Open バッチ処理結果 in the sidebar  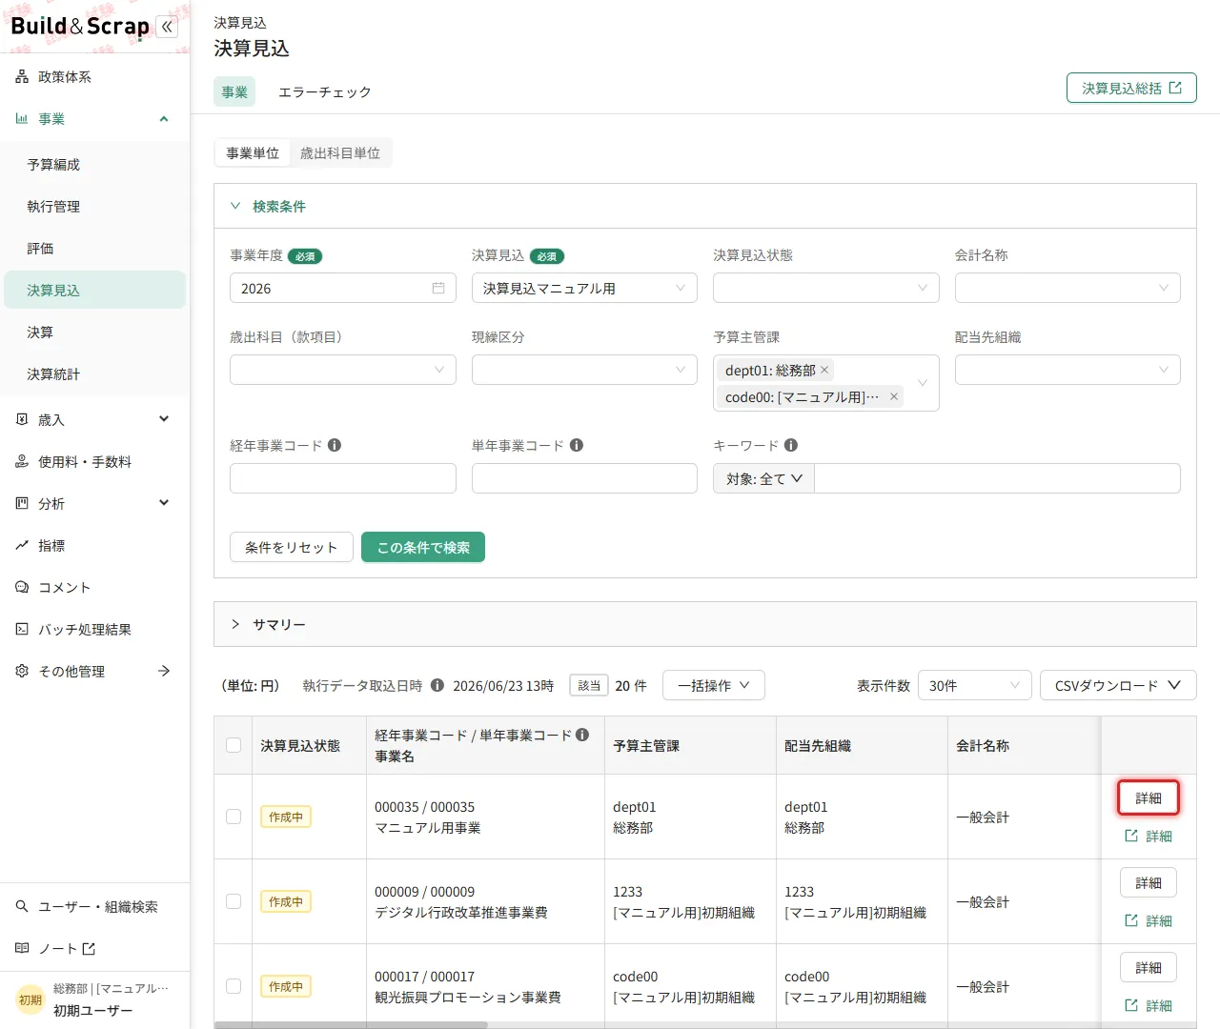(94, 630)
